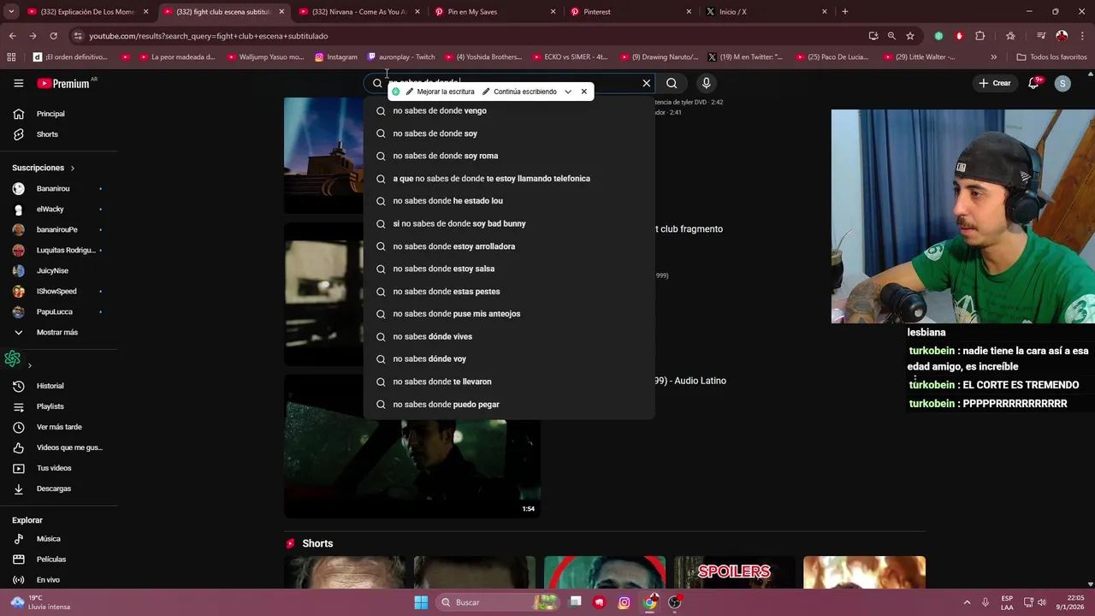Screen dimensions: 1095x616
Task: Select suggestion 'no sabes donde he estado lou'
Action: [x=509, y=201]
